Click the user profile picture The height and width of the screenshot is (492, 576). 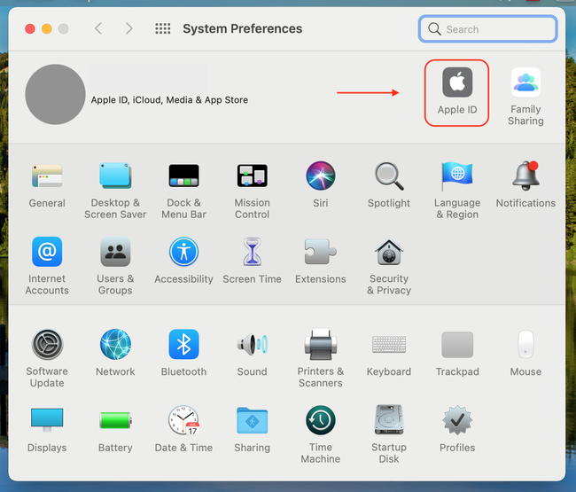[55, 95]
